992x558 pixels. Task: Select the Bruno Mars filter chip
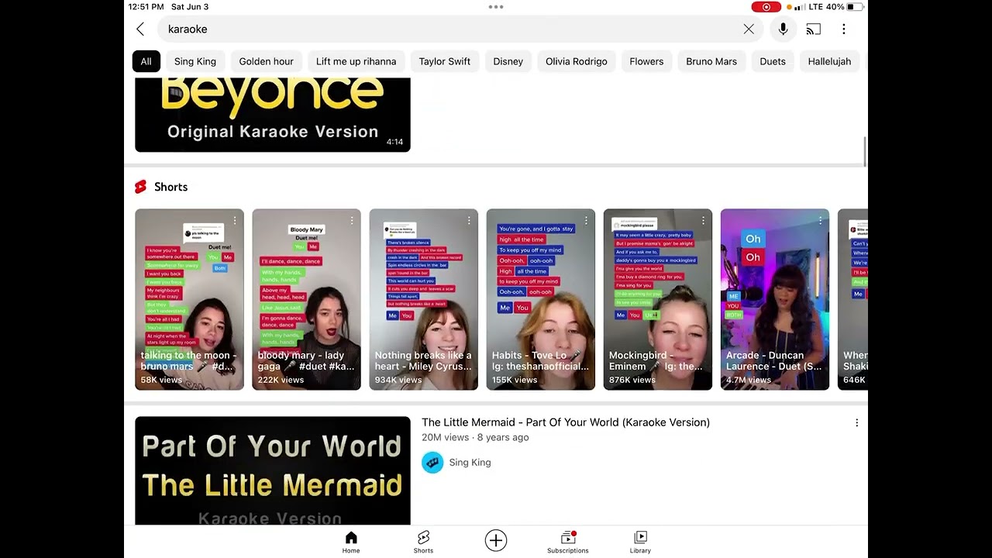711,61
